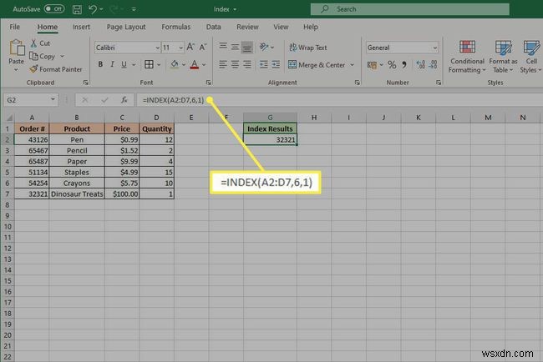Image resolution: width=543 pixels, height=362 pixels.
Task: Open the Help tab
Action: [311, 27]
